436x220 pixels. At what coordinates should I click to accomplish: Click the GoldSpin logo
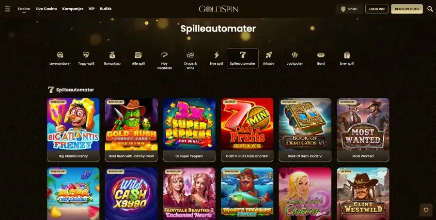218,9
